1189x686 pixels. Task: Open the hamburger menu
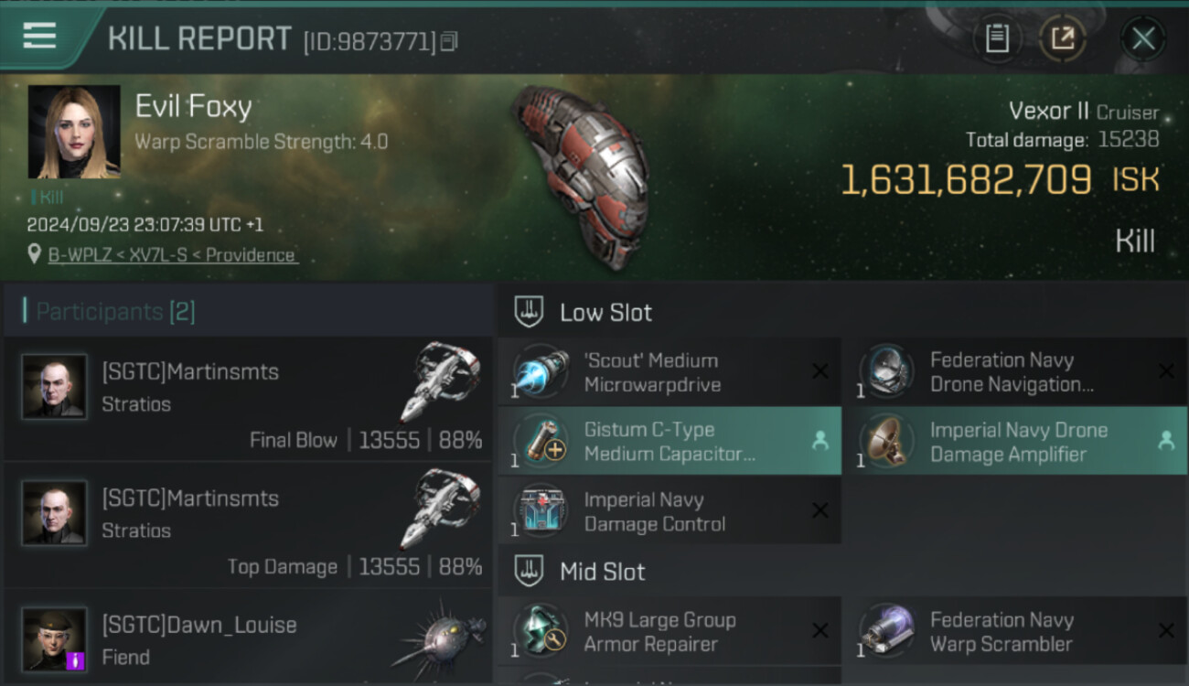[x=39, y=36]
